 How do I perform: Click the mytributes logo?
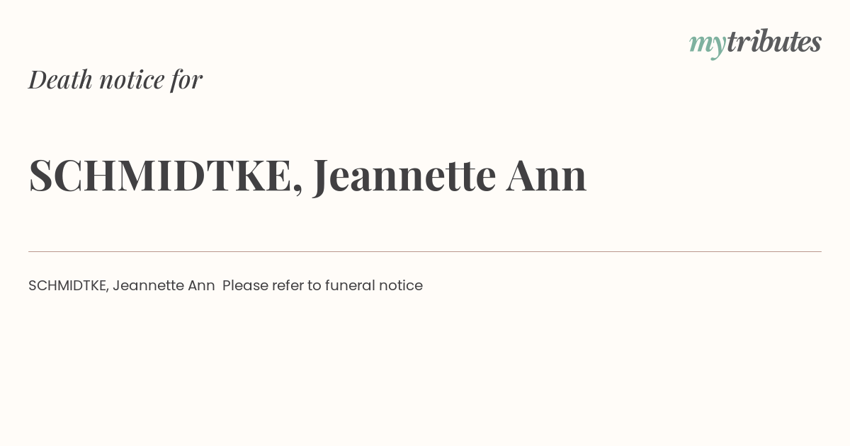[x=755, y=42]
